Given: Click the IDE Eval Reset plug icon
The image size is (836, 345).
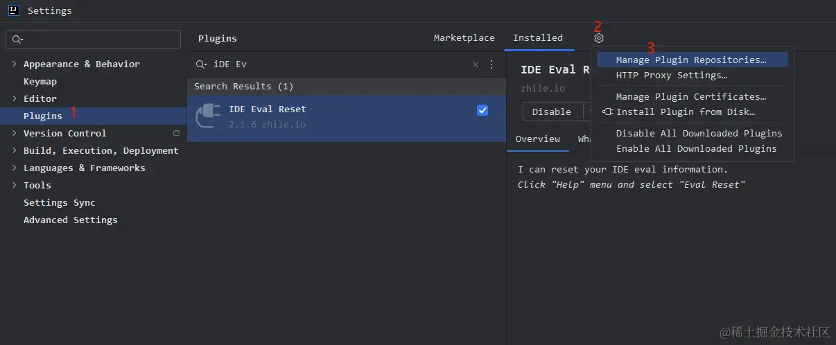Looking at the screenshot, I should pos(208,116).
